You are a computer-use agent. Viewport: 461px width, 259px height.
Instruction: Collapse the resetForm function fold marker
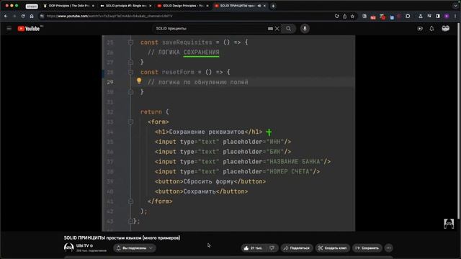[x=130, y=72]
